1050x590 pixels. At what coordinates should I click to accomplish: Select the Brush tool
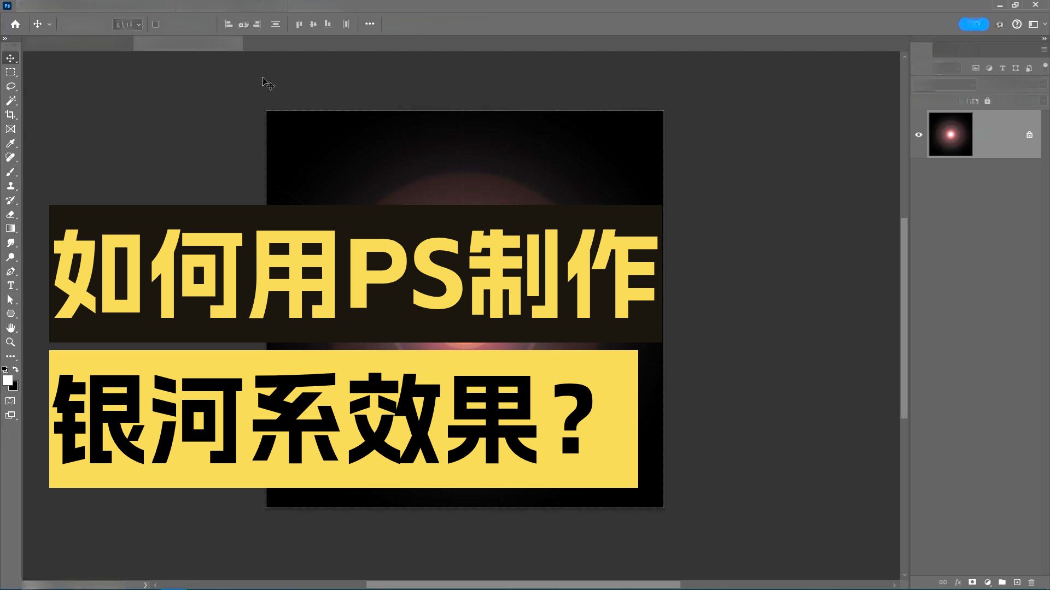tap(10, 172)
